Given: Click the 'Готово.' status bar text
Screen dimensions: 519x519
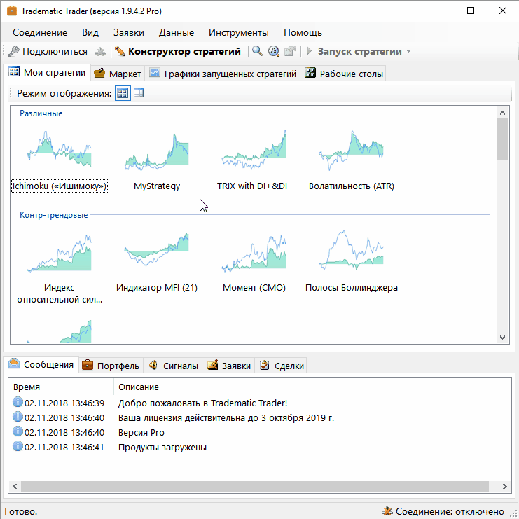Looking at the screenshot, I should coord(20,511).
